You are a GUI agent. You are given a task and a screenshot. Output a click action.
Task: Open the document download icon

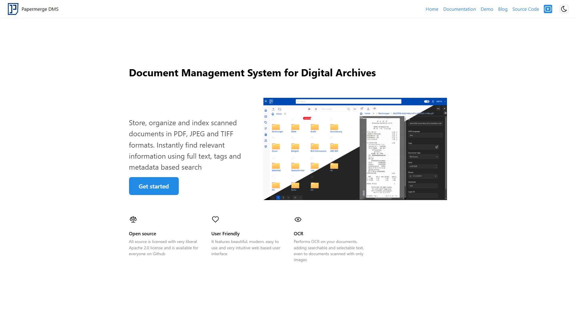pyautogui.click(x=368, y=109)
